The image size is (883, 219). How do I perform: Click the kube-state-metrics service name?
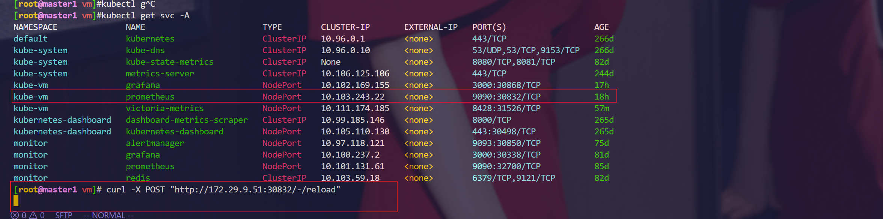click(169, 62)
